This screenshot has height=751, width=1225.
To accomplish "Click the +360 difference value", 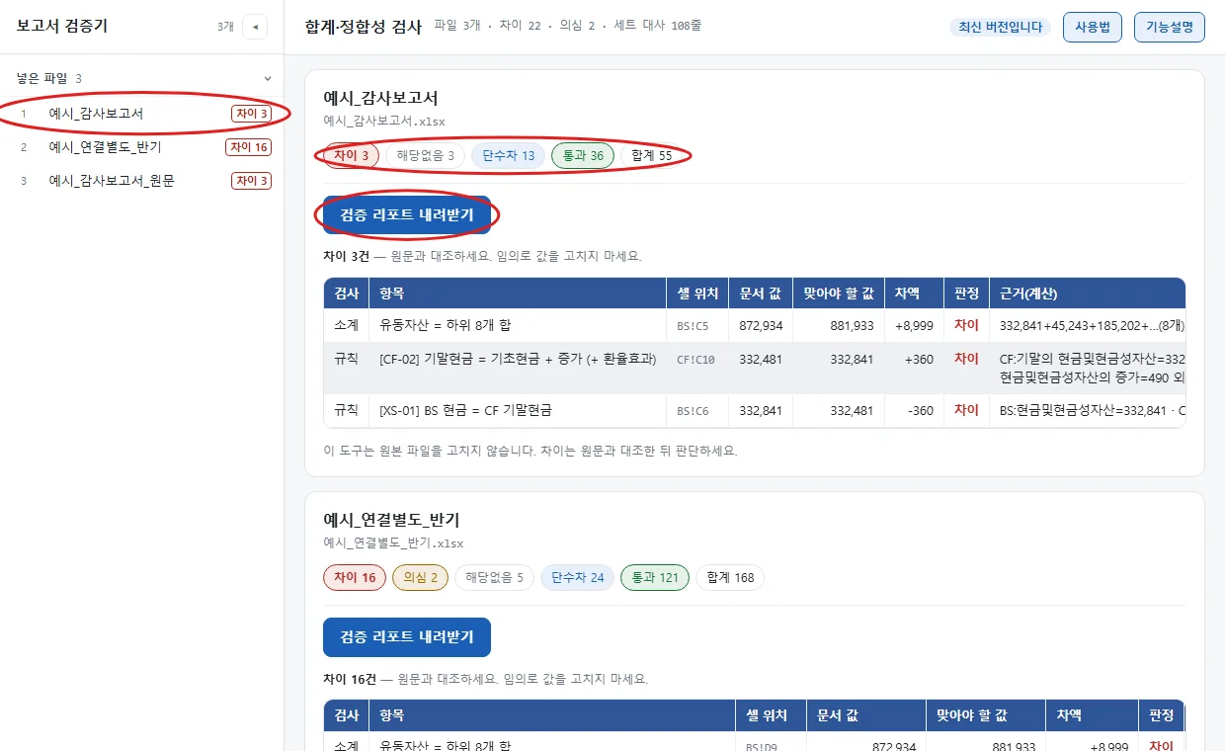I will point(919,360).
